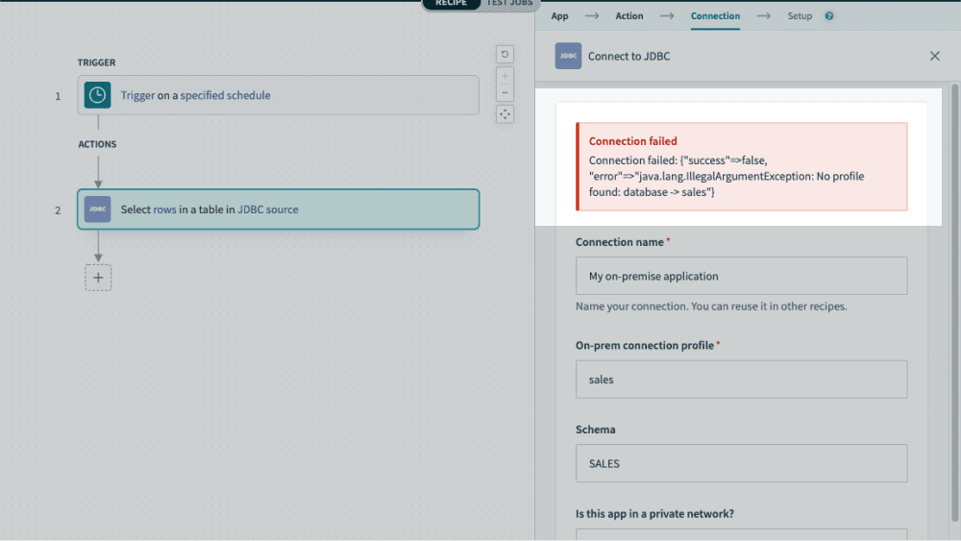Image resolution: width=961 pixels, height=541 pixels.
Task: Open the help icon next to Setup
Action: (829, 16)
